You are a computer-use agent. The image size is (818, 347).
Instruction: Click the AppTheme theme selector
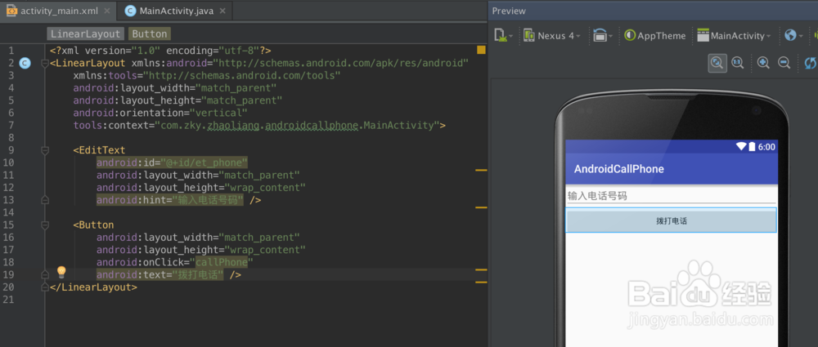[654, 35]
